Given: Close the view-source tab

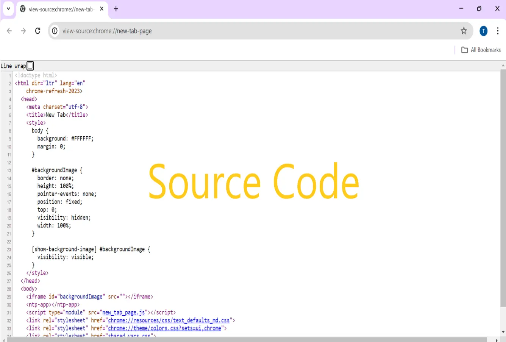Looking at the screenshot, I should coord(102,9).
